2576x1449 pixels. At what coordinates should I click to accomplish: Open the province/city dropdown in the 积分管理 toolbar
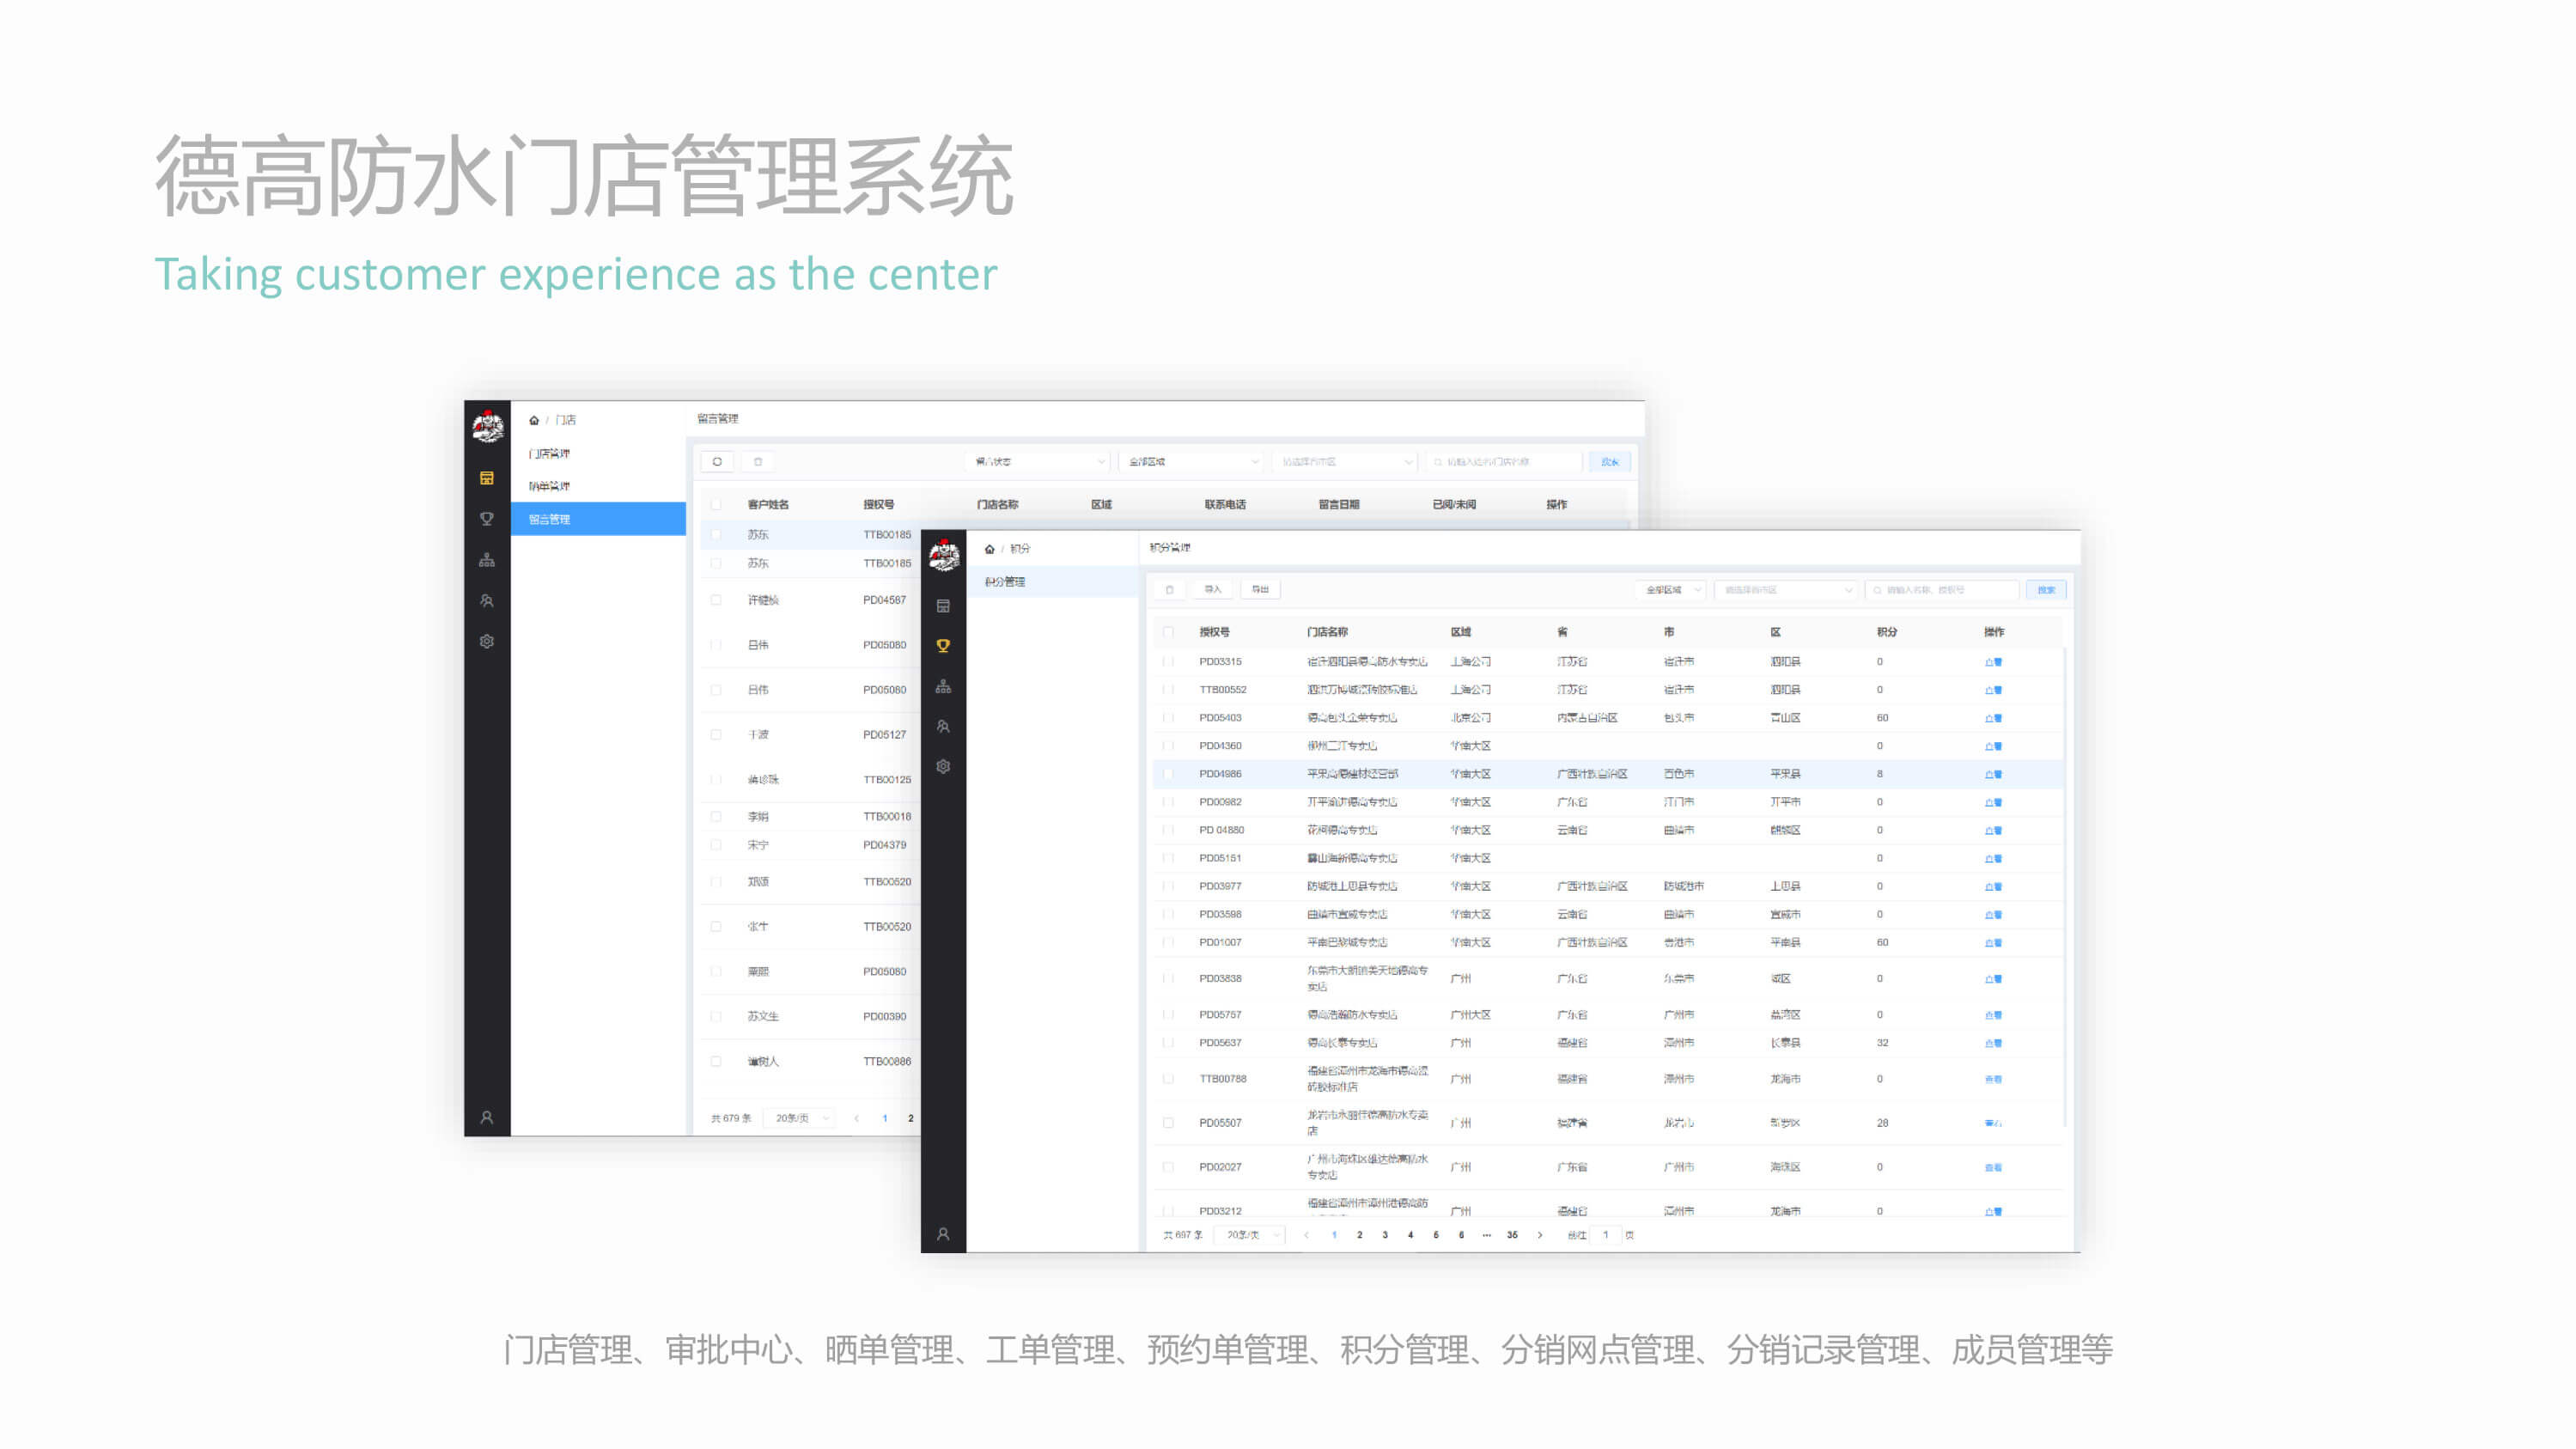coord(1786,590)
